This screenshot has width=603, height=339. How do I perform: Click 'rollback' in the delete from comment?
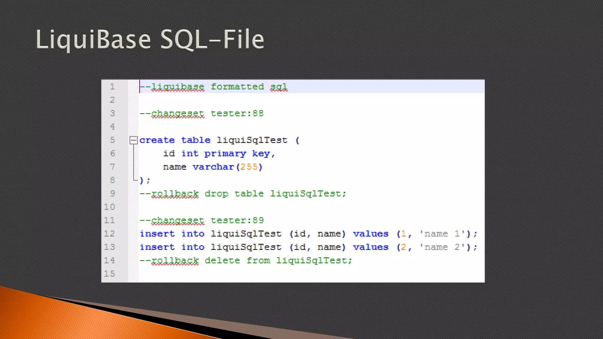[175, 261]
